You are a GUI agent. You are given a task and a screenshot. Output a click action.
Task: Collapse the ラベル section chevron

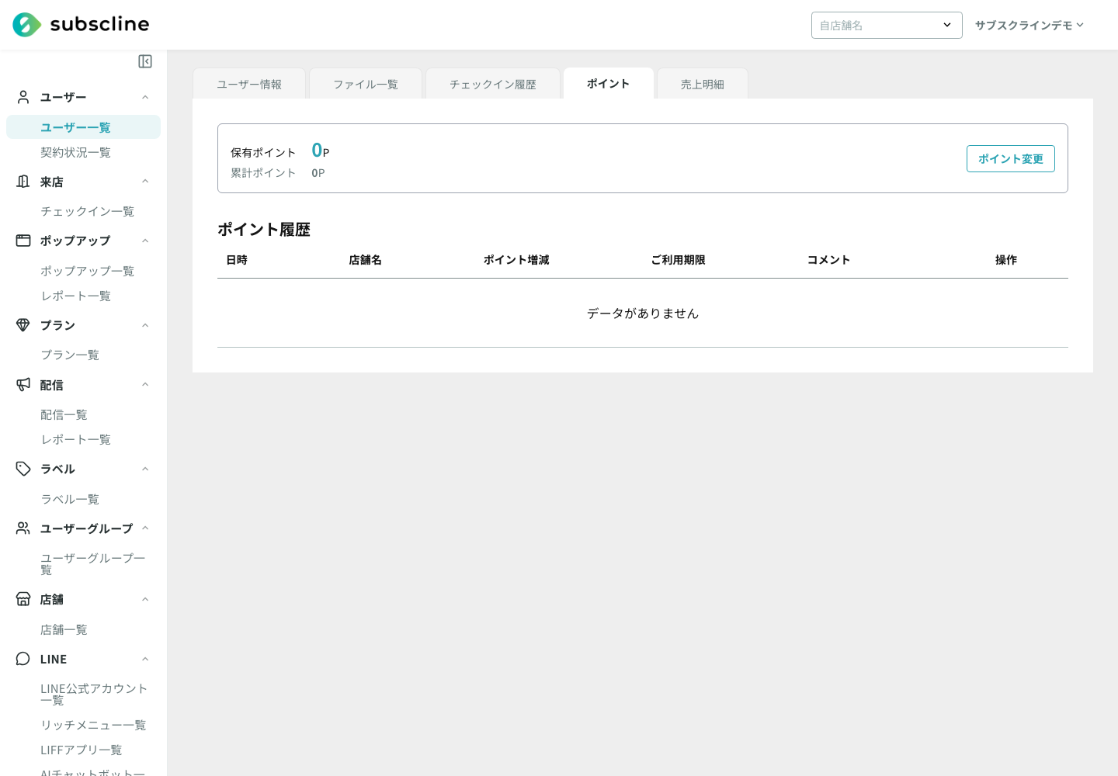[x=145, y=469]
